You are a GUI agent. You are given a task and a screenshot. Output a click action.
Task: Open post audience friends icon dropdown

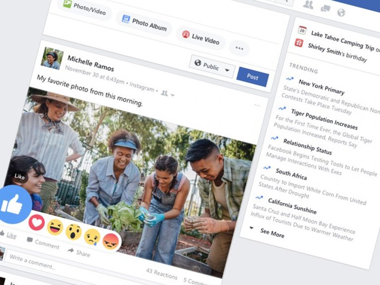tap(167, 94)
